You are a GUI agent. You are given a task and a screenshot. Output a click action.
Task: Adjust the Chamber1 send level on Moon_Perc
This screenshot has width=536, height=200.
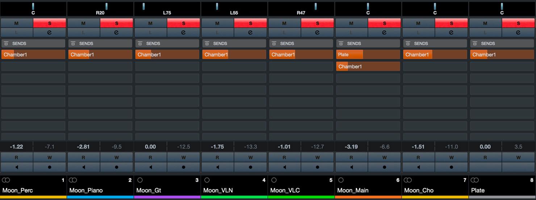pyautogui.click(x=33, y=55)
